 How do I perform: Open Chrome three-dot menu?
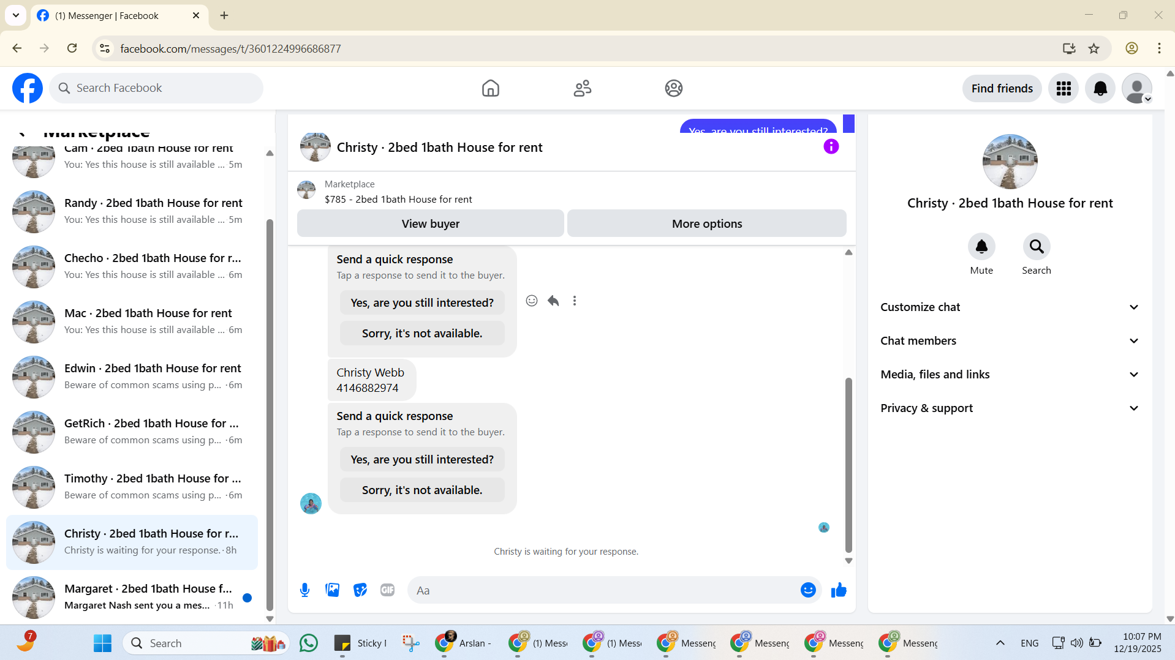[x=1159, y=48]
